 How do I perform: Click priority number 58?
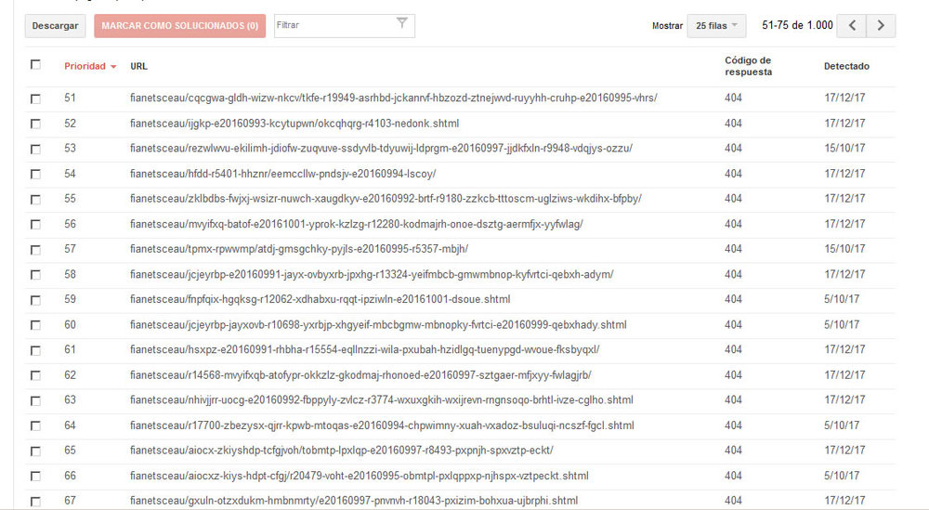click(70, 274)
